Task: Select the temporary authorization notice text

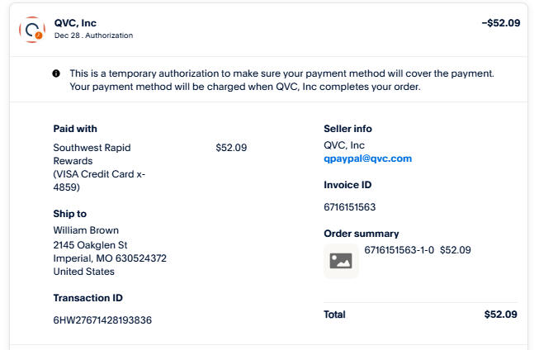Action: tap(281, 80)
